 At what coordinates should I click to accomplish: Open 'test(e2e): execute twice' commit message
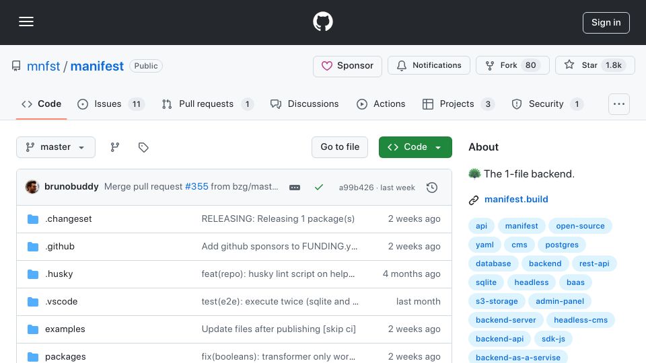280,302
